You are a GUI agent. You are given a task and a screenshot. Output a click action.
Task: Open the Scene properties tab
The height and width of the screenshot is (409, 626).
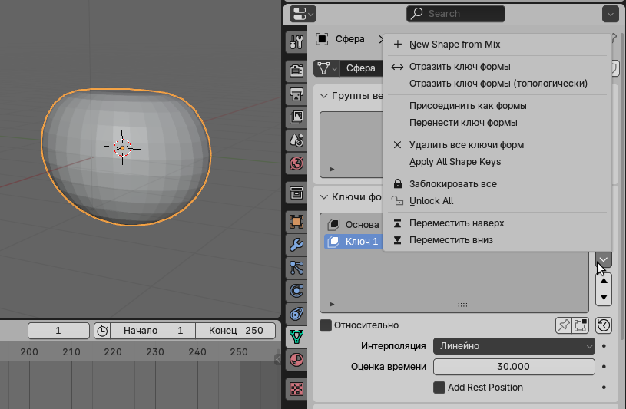coord(296,140)
